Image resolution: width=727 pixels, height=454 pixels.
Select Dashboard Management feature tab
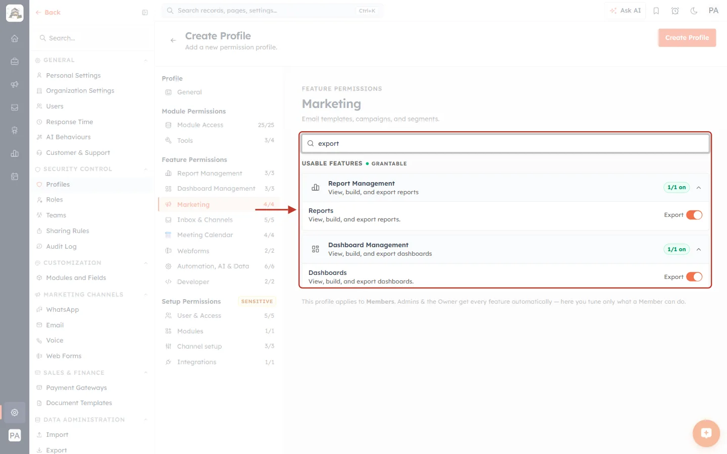219,189
